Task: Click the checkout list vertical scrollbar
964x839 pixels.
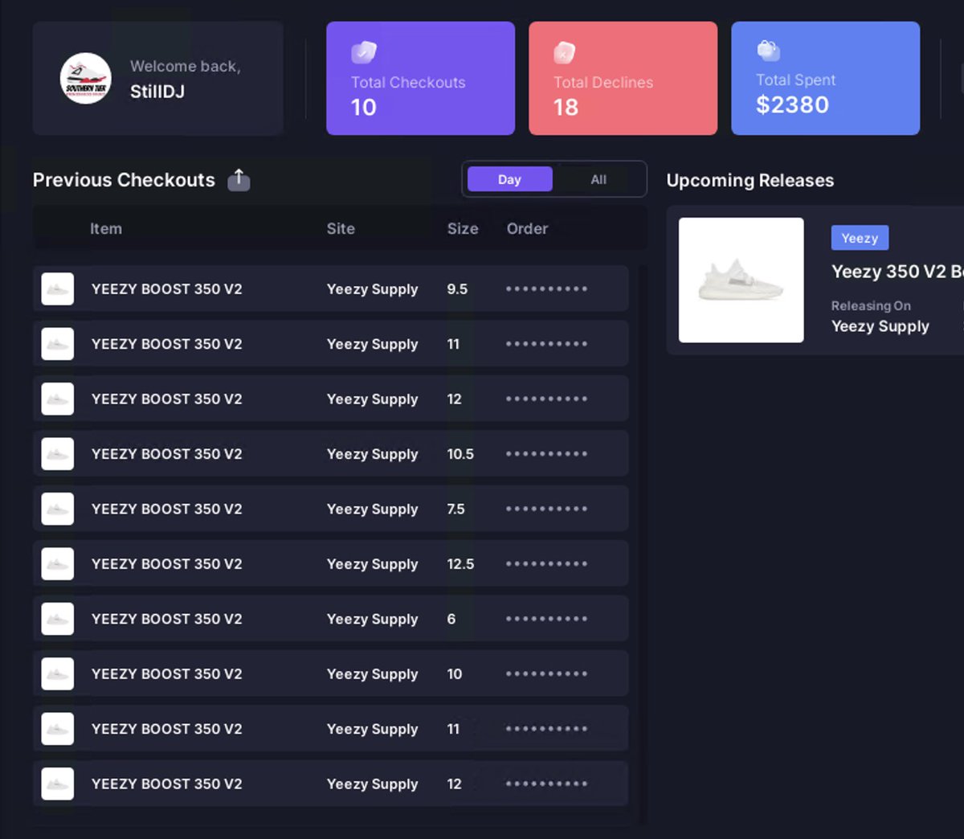Action: click(x=642, y=543)
